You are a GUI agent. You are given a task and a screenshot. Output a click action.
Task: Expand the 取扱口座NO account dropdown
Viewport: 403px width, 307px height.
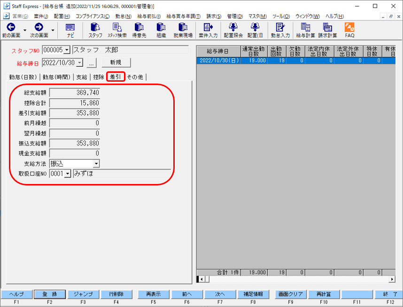coord(67,174)
